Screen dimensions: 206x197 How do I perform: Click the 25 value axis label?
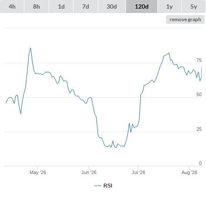(x=199, y=129)
